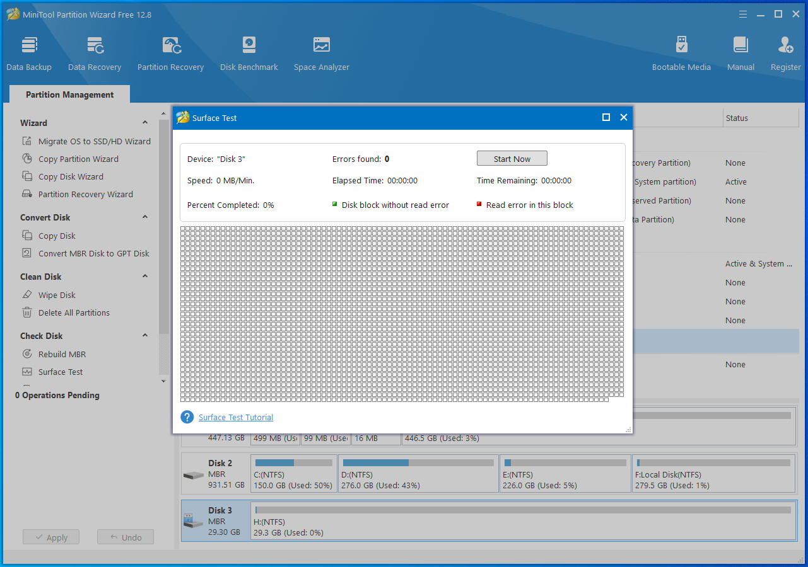This screenshot has width=808, height=567.
Task: Click the 499 MB partition block
Action: pos(275,438)
